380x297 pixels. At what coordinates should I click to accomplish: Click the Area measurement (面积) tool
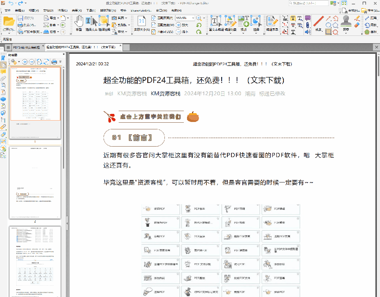coord(371,32)
